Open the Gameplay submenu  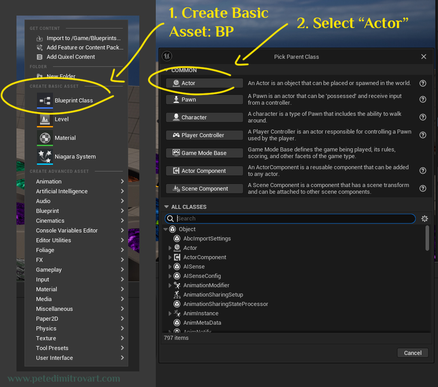click(x=76, y=269)
